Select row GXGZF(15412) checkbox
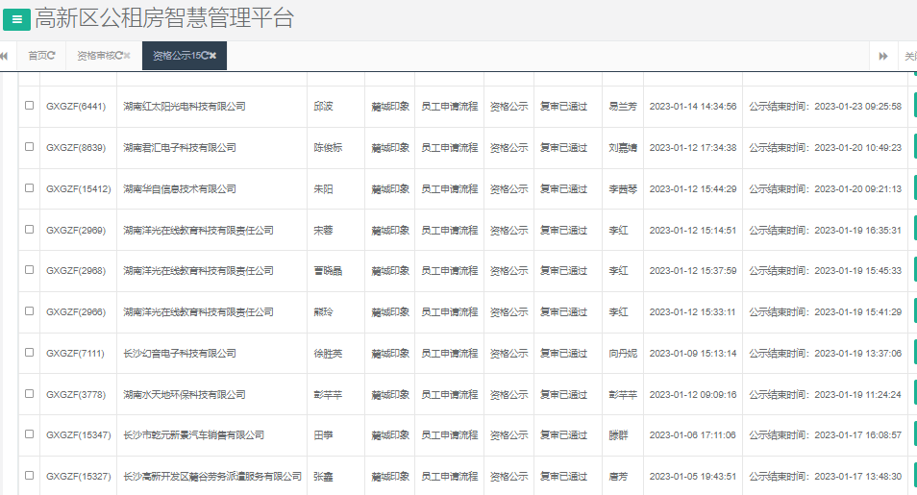 tap(29, 187)
